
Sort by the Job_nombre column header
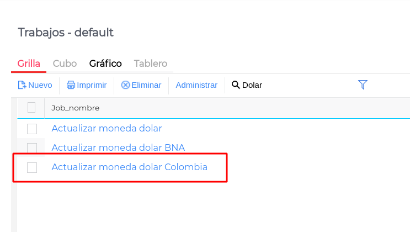click(75, 108)
